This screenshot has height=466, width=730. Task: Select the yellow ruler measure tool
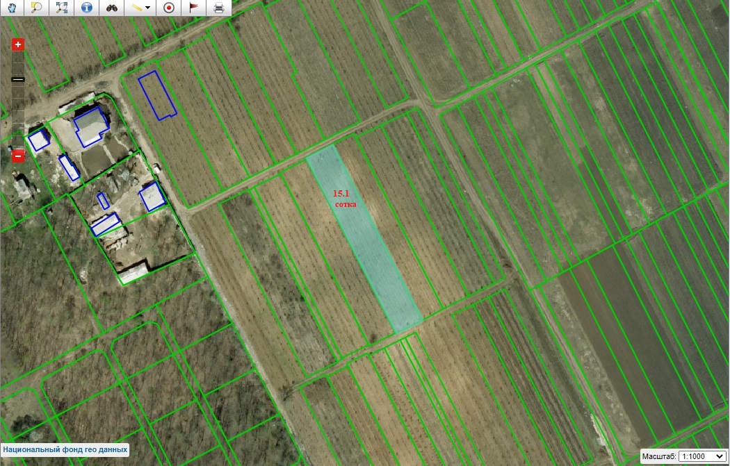tap(138, 8)
